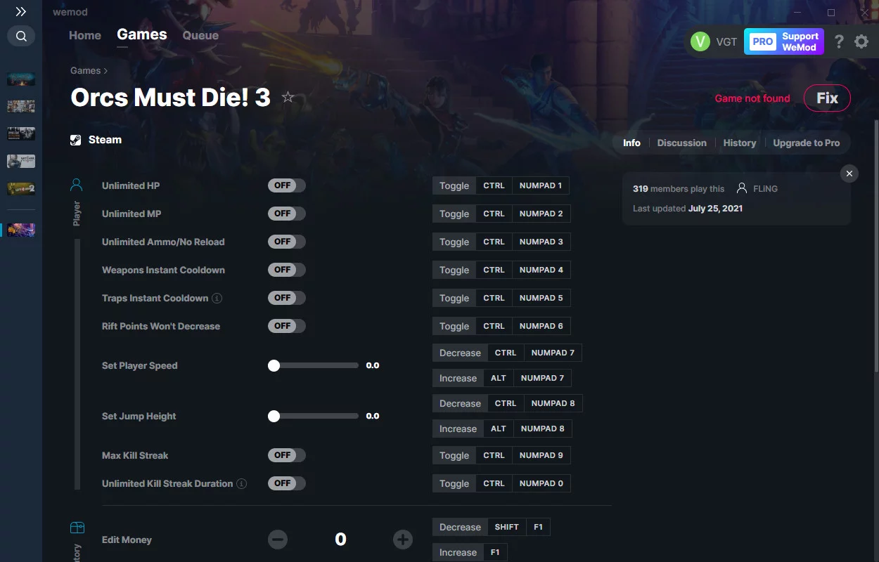This screenshot has height=562, width=879.
Task: Open the VGT user account menu
Action: click(x=713, y=41)
